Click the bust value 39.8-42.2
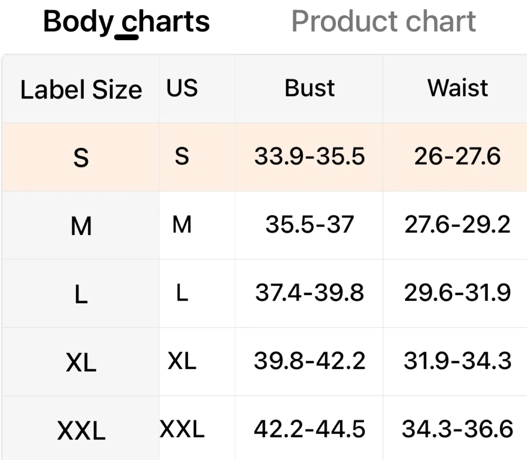 click(309, 361)
